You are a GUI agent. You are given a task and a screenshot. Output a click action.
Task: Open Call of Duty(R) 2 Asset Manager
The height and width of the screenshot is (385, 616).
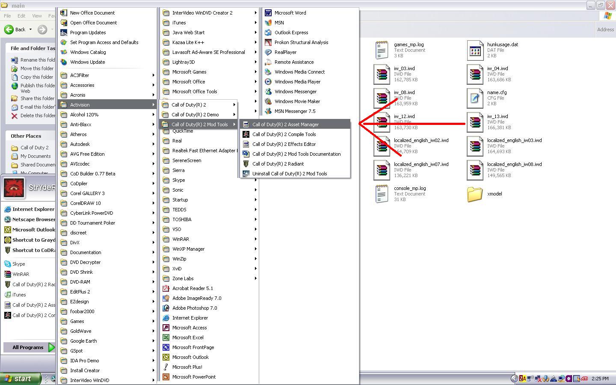tap(295, 124)
